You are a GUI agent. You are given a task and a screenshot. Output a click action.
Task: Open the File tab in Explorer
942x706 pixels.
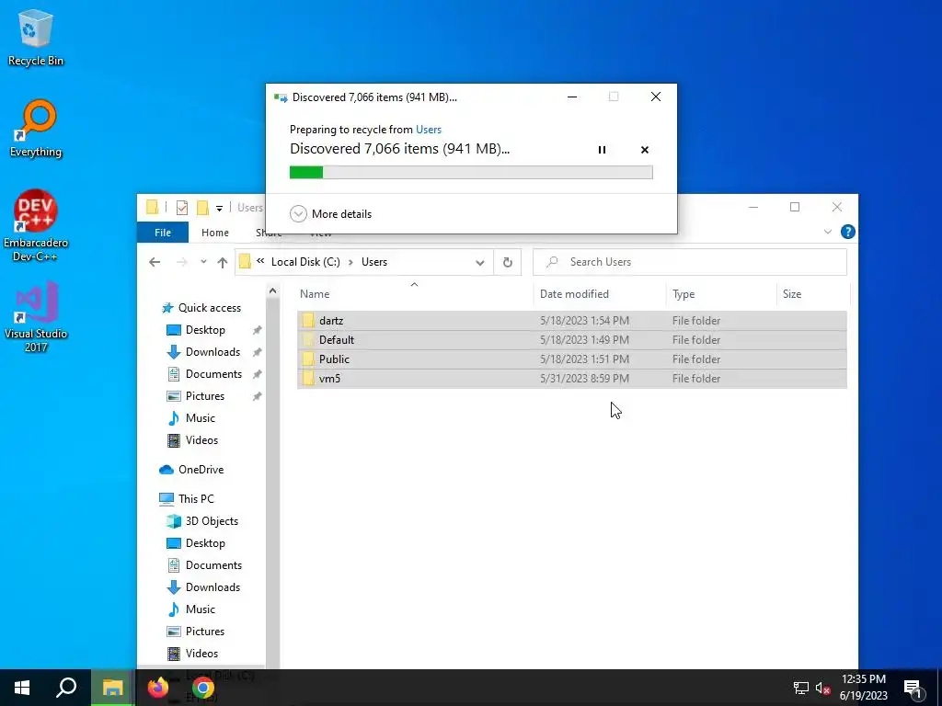(x=163, y=233)
